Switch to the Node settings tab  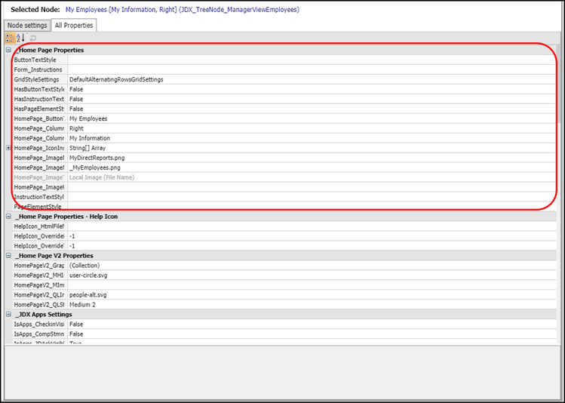(x=27, y=25)
